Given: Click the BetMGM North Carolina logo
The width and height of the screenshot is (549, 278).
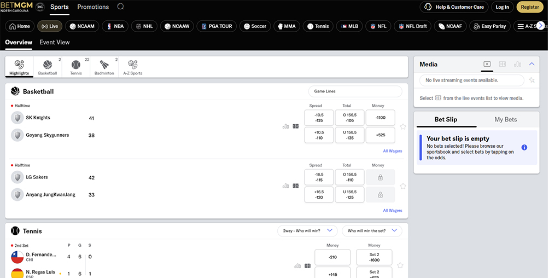Looking at the screenshot, I should click(x=17, y=7).
